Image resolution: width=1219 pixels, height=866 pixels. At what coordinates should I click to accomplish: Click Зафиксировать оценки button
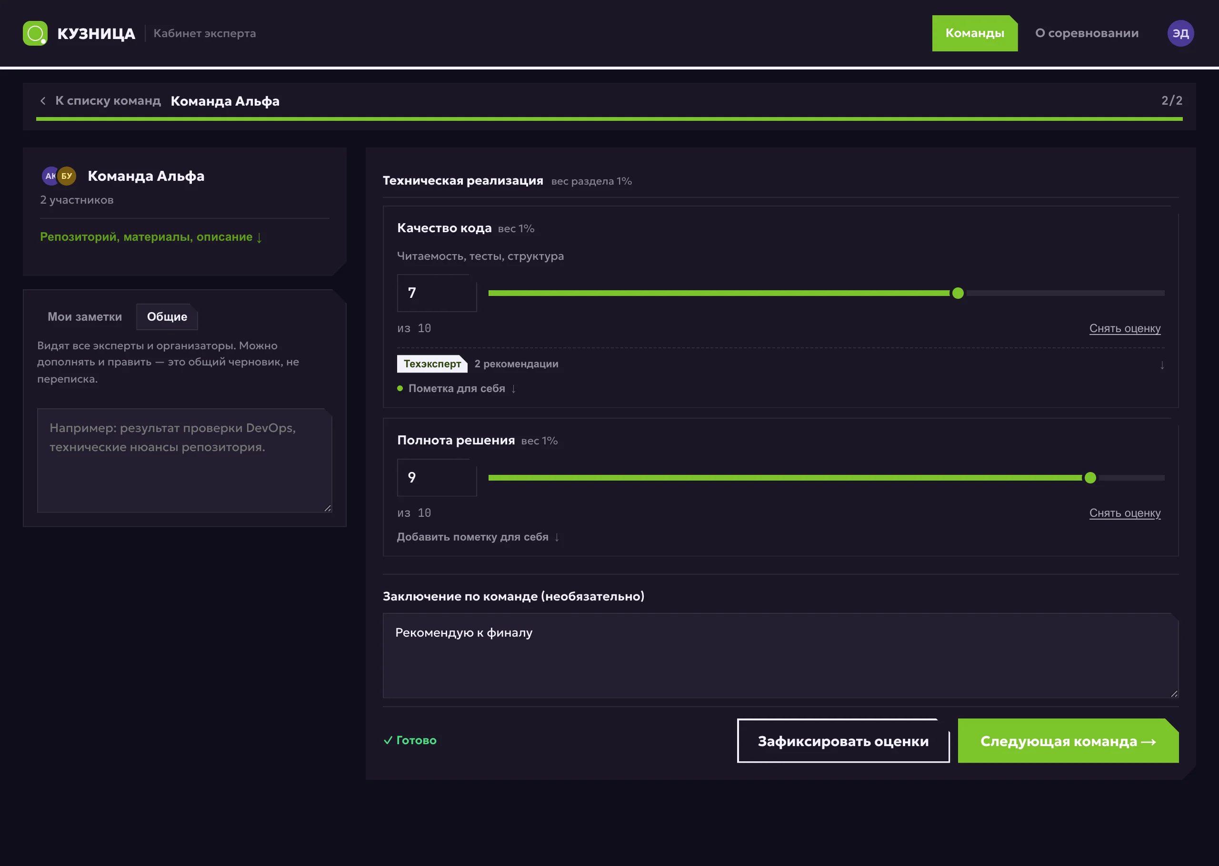(x=843, y=741)
